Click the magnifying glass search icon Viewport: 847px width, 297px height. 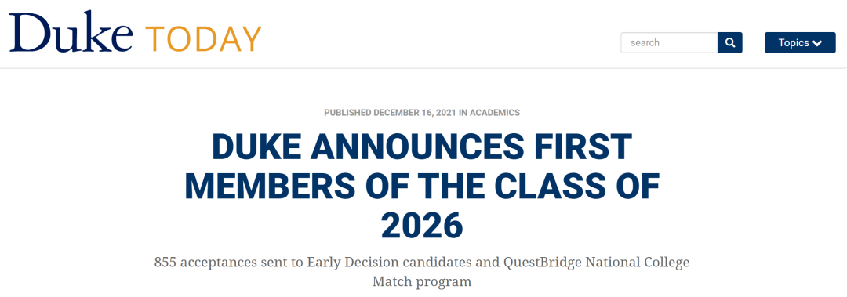730,42
